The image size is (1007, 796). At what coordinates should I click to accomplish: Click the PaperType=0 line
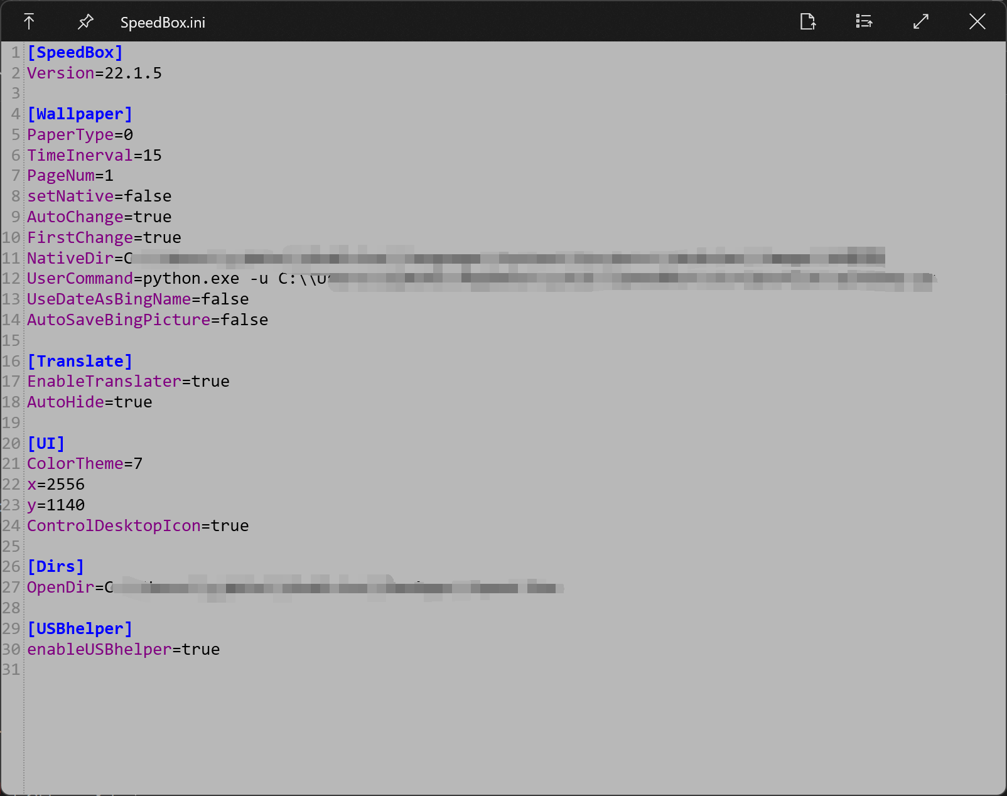click(80, 135)
